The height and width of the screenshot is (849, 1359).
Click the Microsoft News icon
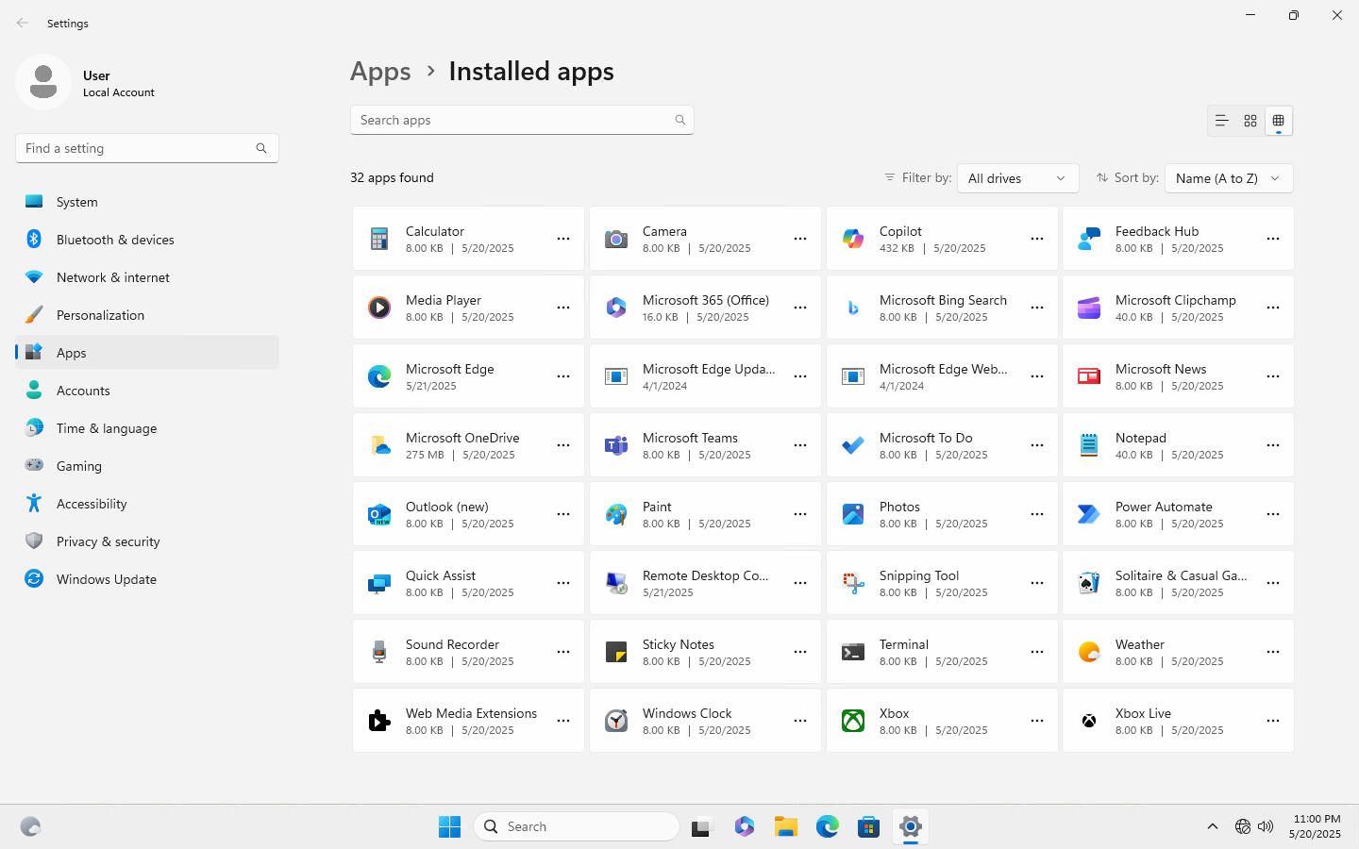click(1089, 376)
